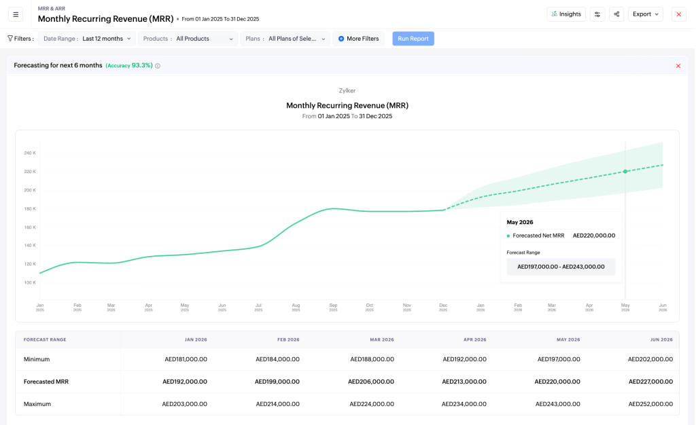Close the report with red X
Screen dimensions: 696x425
pyautogui.click(x=678, y=14)
